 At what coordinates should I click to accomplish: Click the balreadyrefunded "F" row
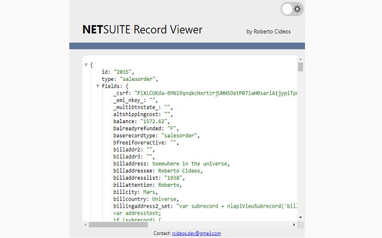click(x=146, y=129)
